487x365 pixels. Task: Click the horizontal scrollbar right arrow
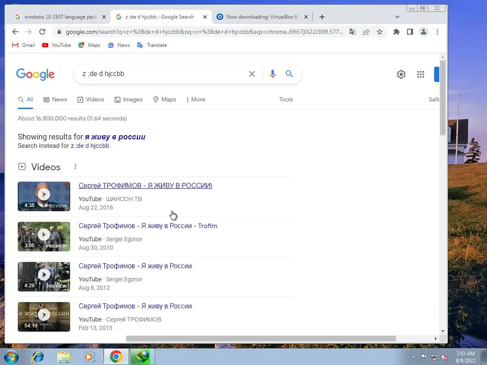(435, 339)
